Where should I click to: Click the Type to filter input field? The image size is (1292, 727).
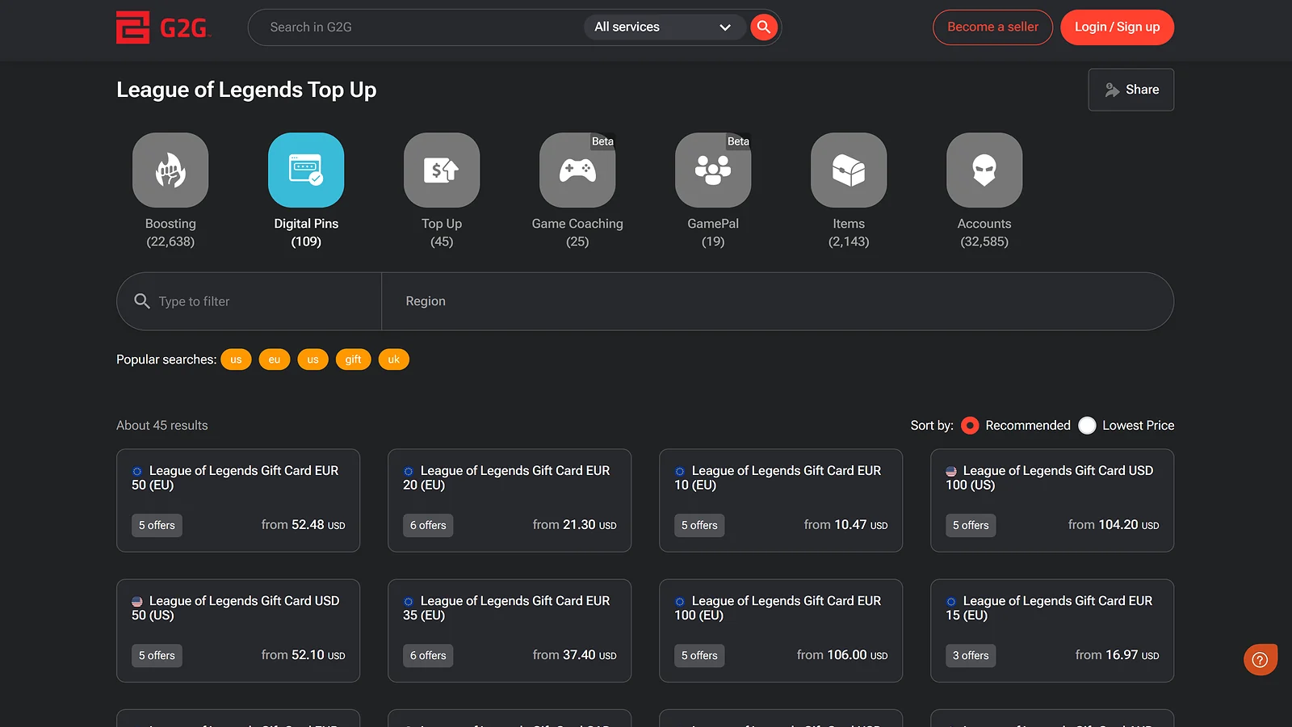[242, 301]
